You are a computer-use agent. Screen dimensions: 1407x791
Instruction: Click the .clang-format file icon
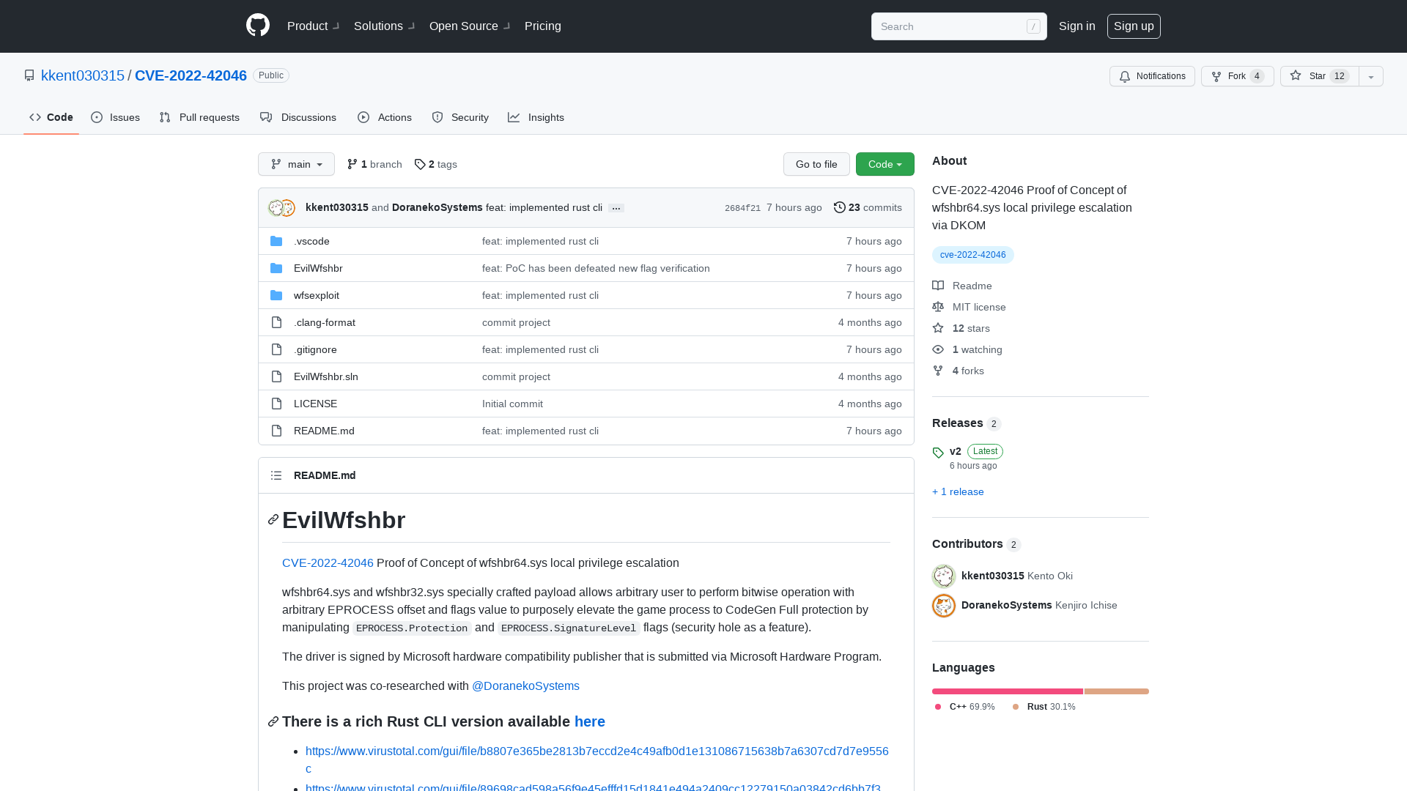click(276, 322)
